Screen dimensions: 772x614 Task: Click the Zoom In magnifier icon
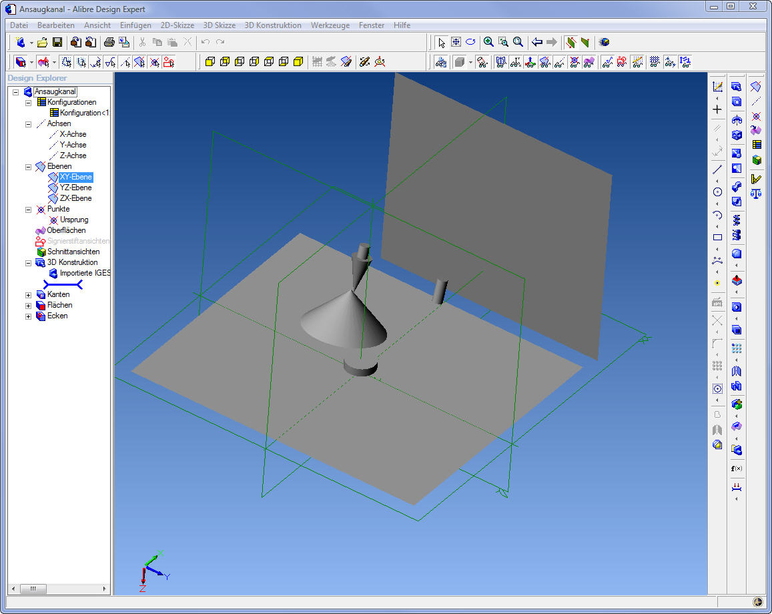pos(488,42)
